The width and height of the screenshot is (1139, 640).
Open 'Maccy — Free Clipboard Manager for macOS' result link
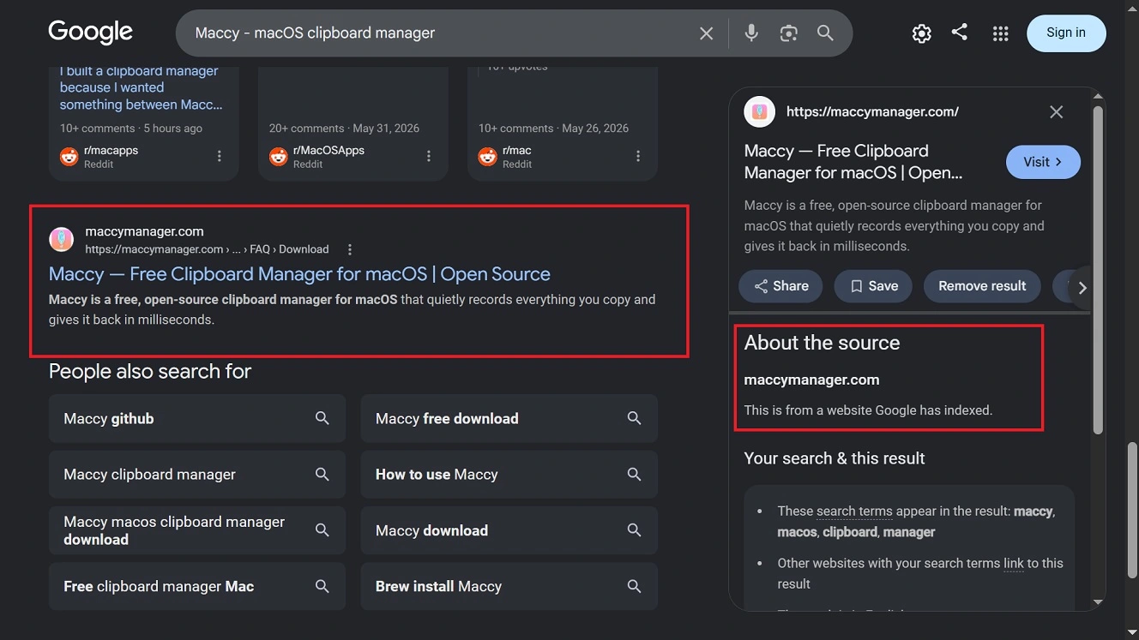click(299, 274)
